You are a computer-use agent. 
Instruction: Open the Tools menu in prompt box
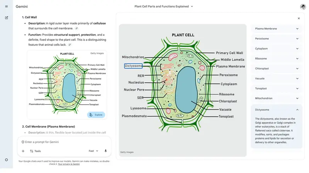click(35, 151)
